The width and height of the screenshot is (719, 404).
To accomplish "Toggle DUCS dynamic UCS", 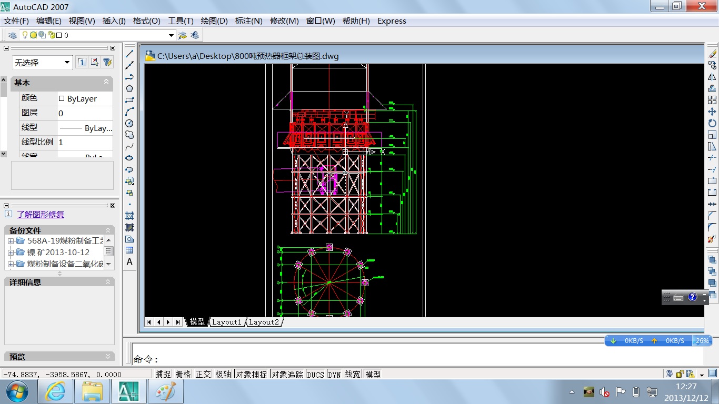I will click(316, 375).
